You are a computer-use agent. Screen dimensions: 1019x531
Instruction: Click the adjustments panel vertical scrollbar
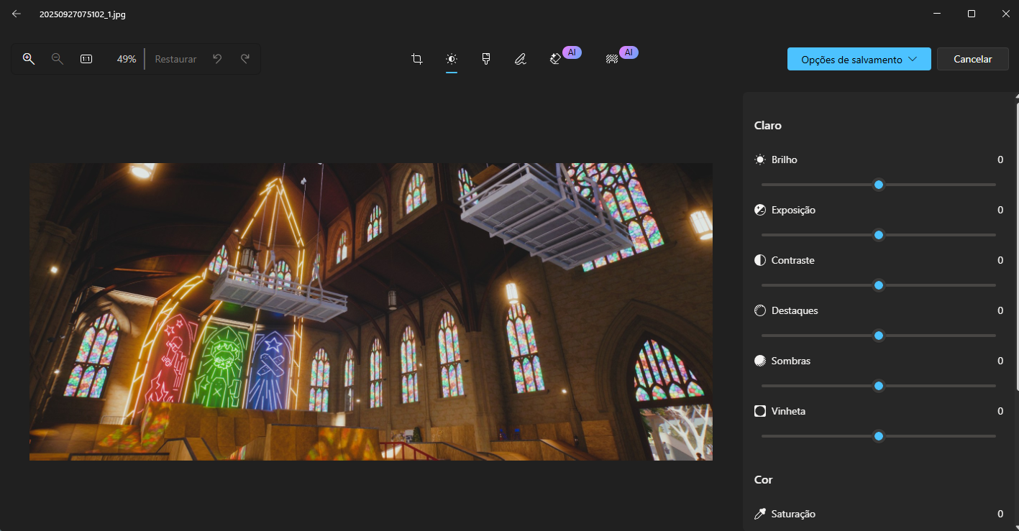1017,246
